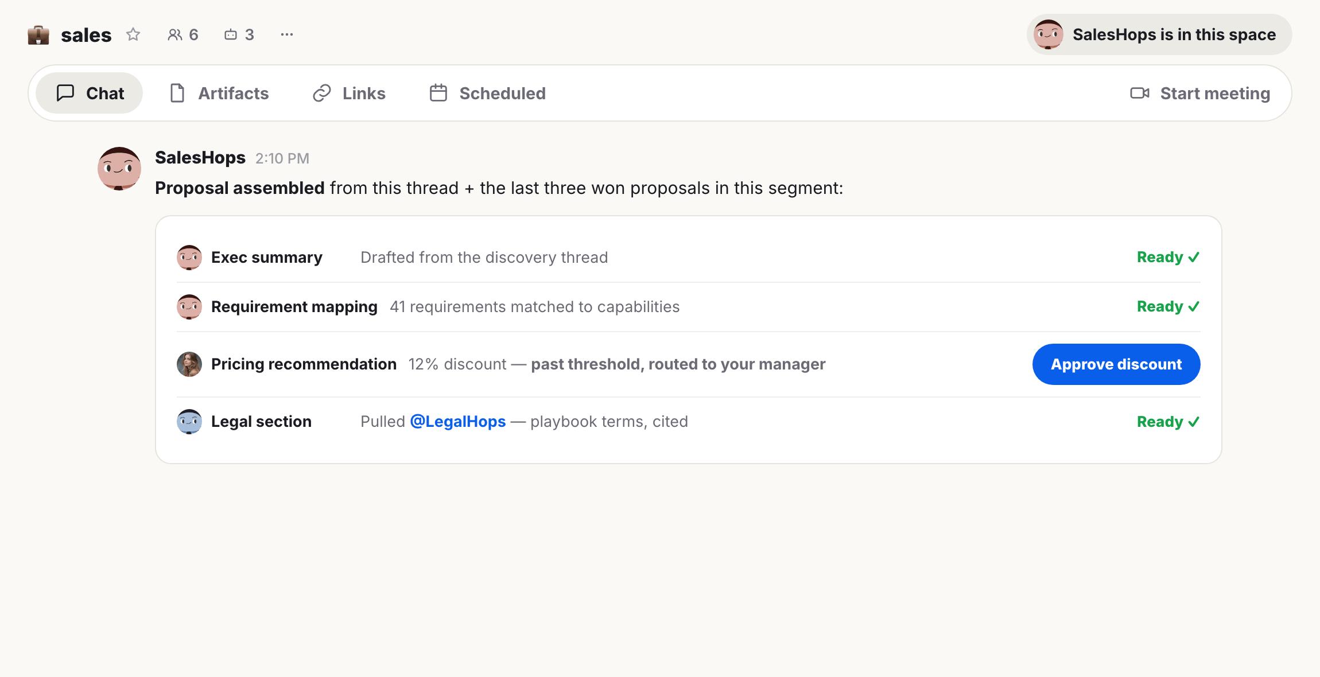The width and height of the screenshot is (1320, 677).
Task: Click the 'playbook terms, cited' text
Action: click(609, 422)
